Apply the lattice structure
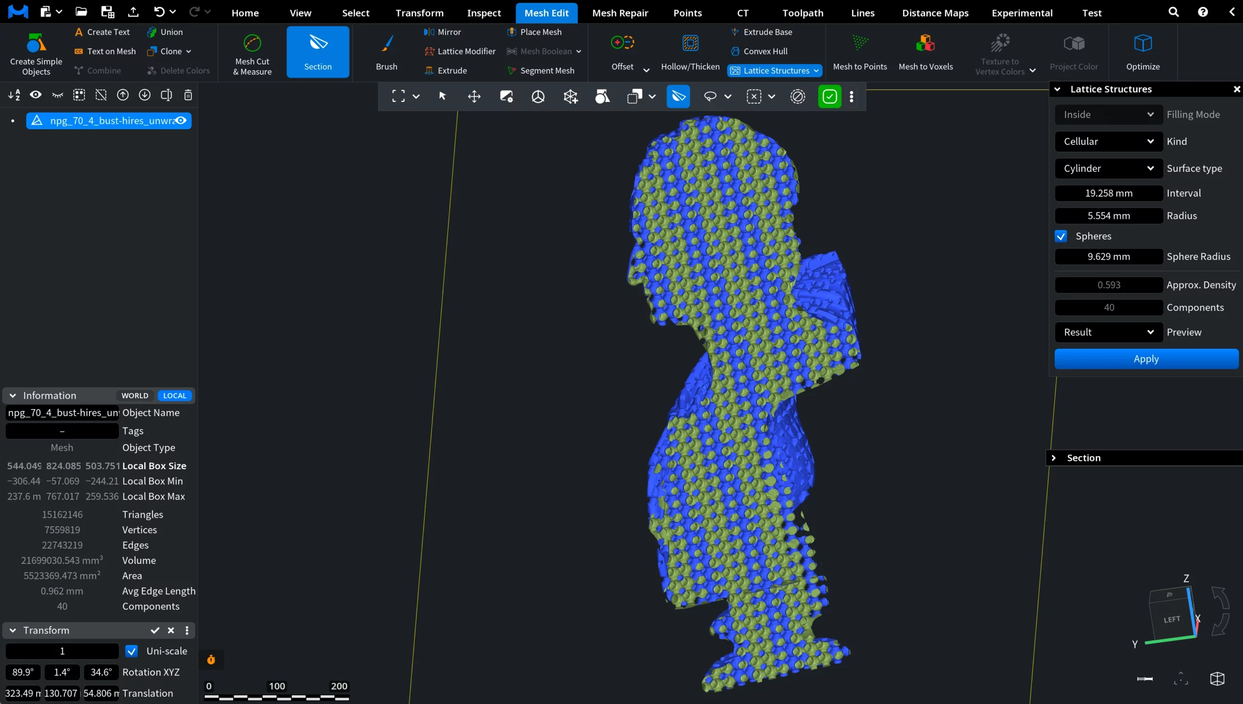 click(x=1146, y=359)
